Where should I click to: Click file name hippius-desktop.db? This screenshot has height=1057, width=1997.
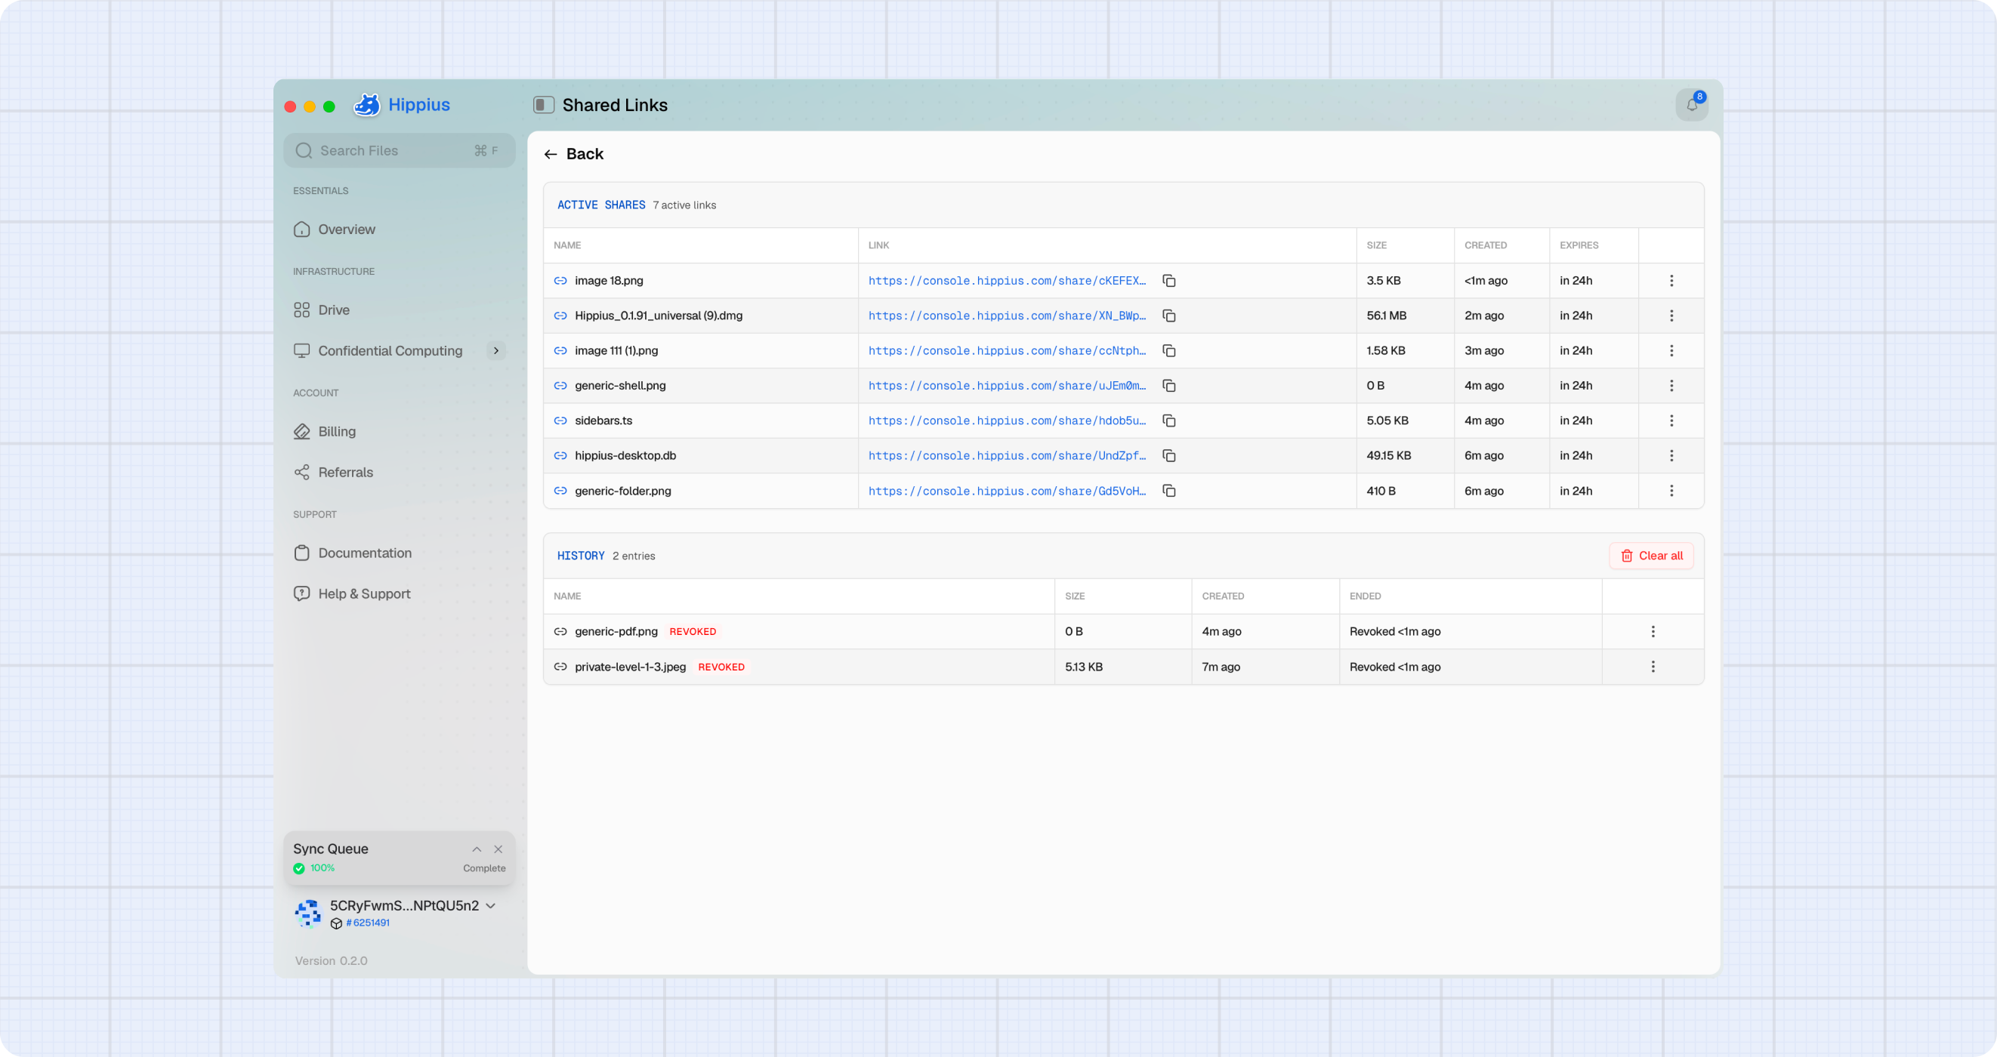click(x=625, y=456)
